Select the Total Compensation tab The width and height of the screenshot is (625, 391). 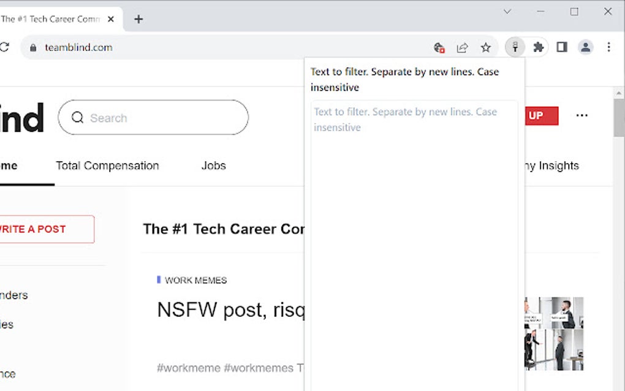click(x=107, y=165)
